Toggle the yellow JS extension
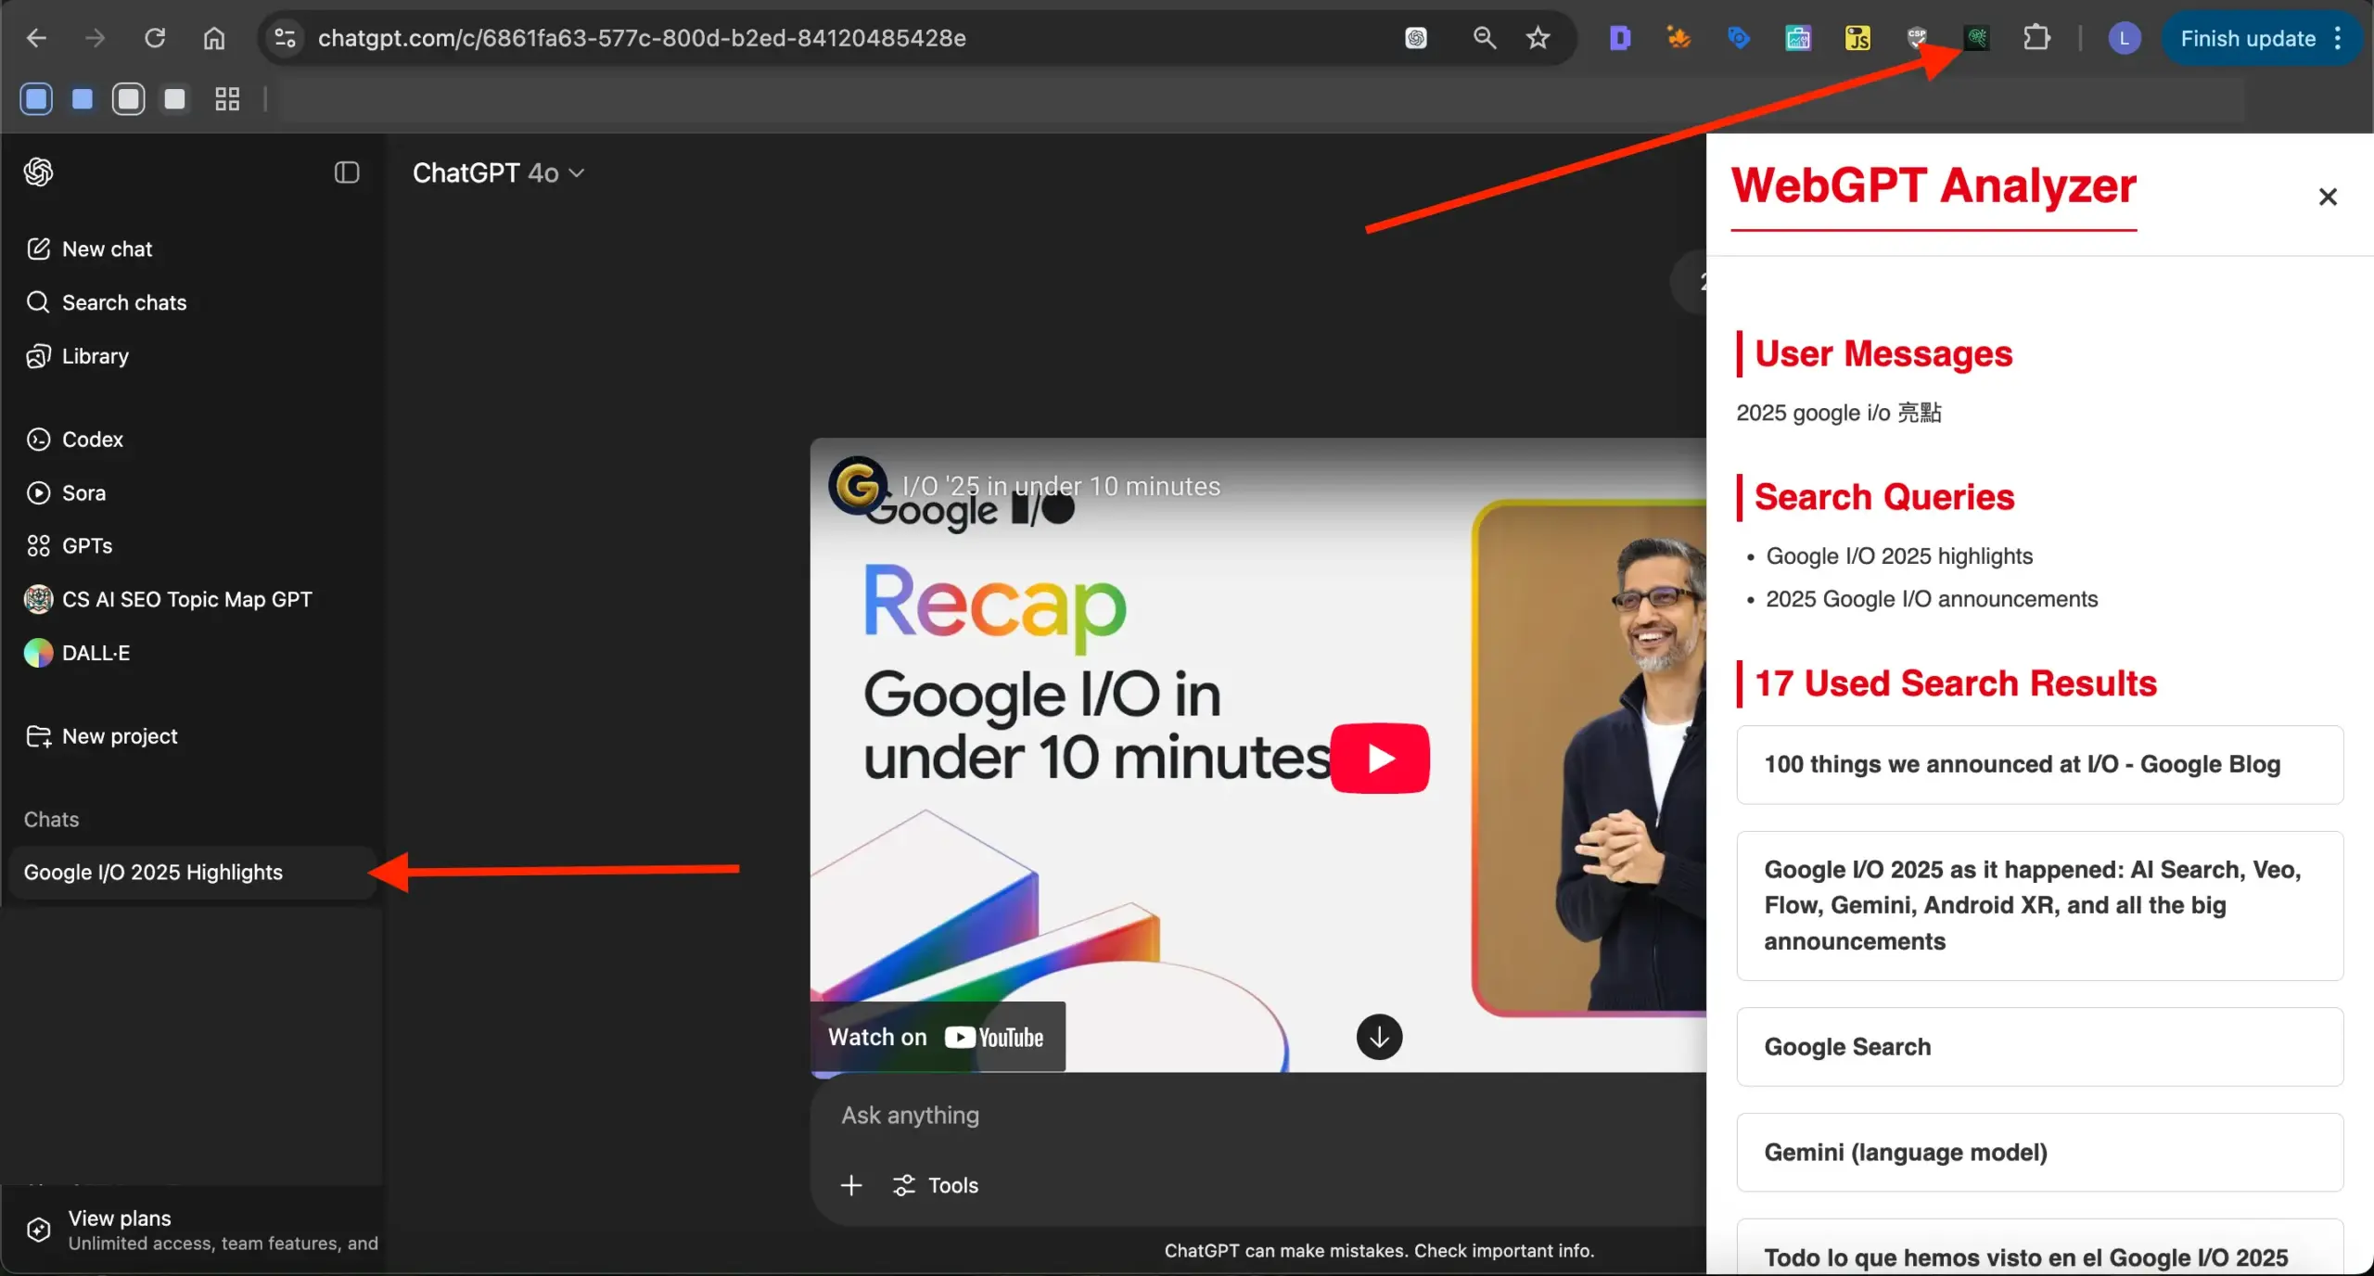 click(x=1857, y=38)
